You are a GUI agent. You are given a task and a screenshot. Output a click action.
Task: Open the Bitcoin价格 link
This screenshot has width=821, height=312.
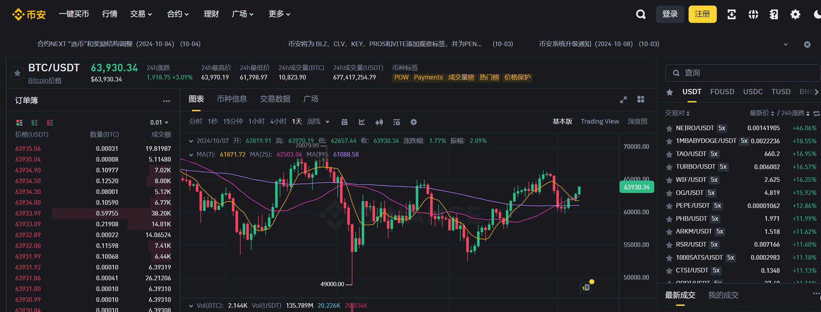[45, 80]
